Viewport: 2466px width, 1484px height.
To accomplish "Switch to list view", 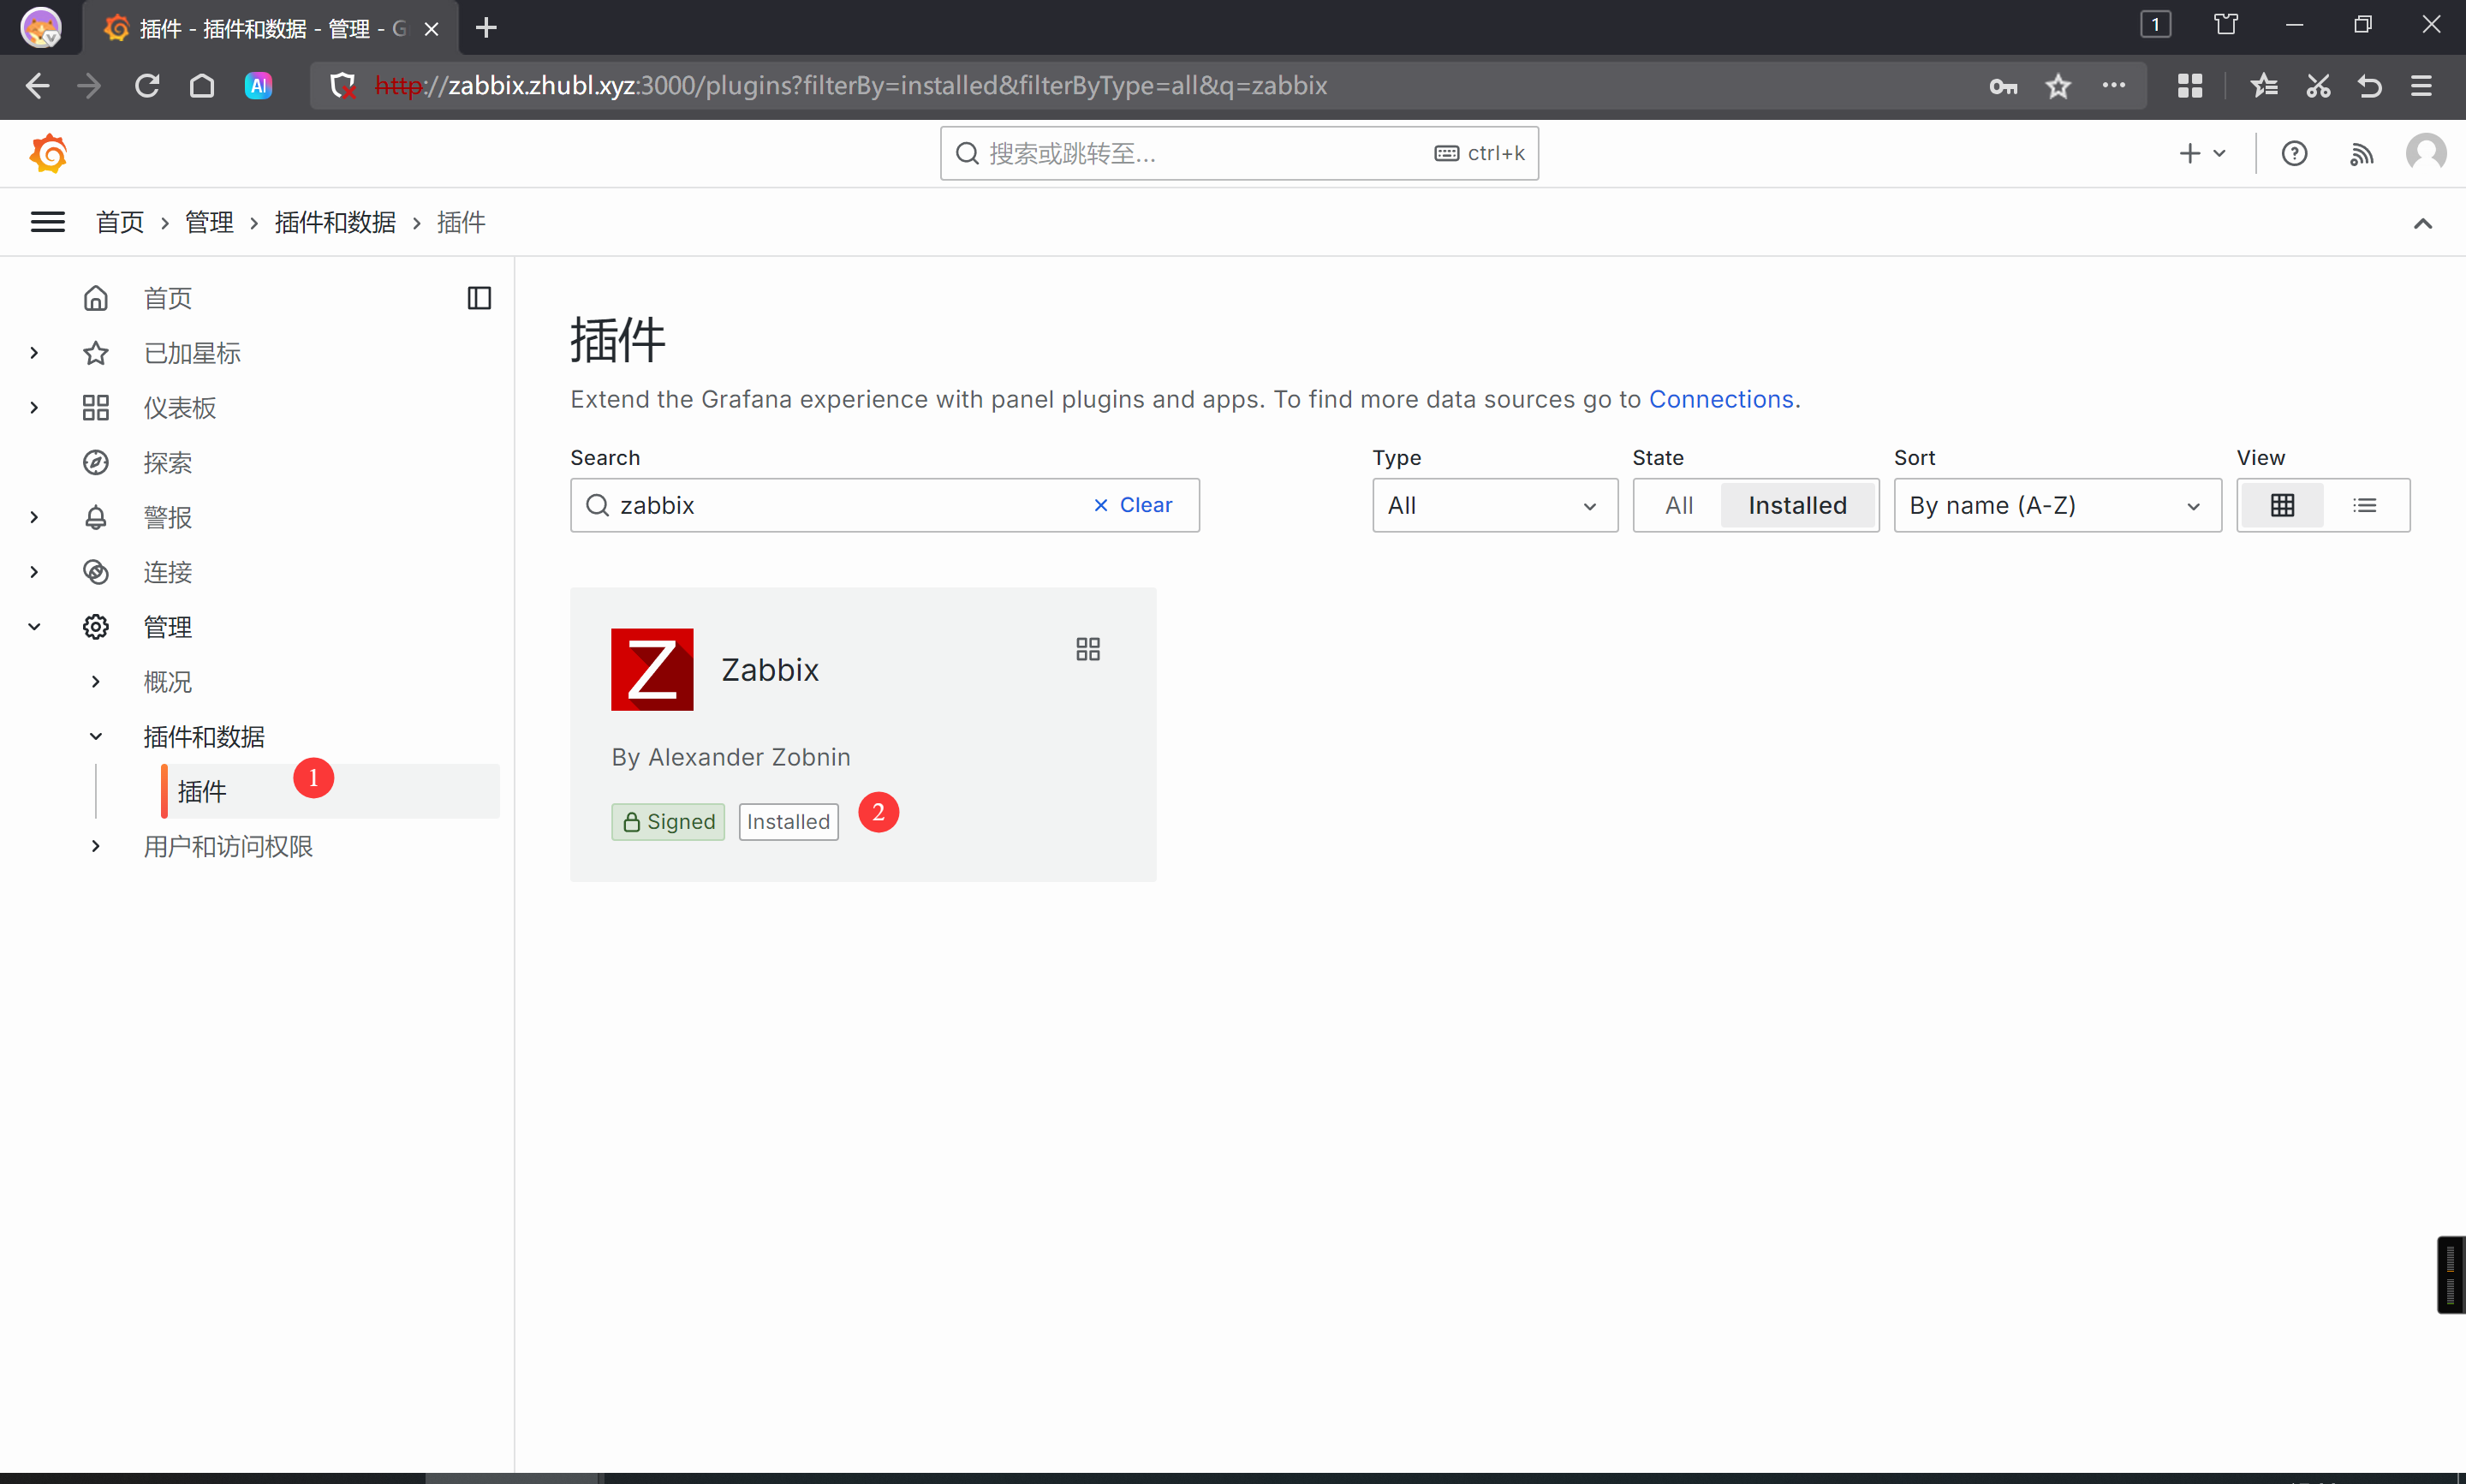I will tap(2364, 505).
